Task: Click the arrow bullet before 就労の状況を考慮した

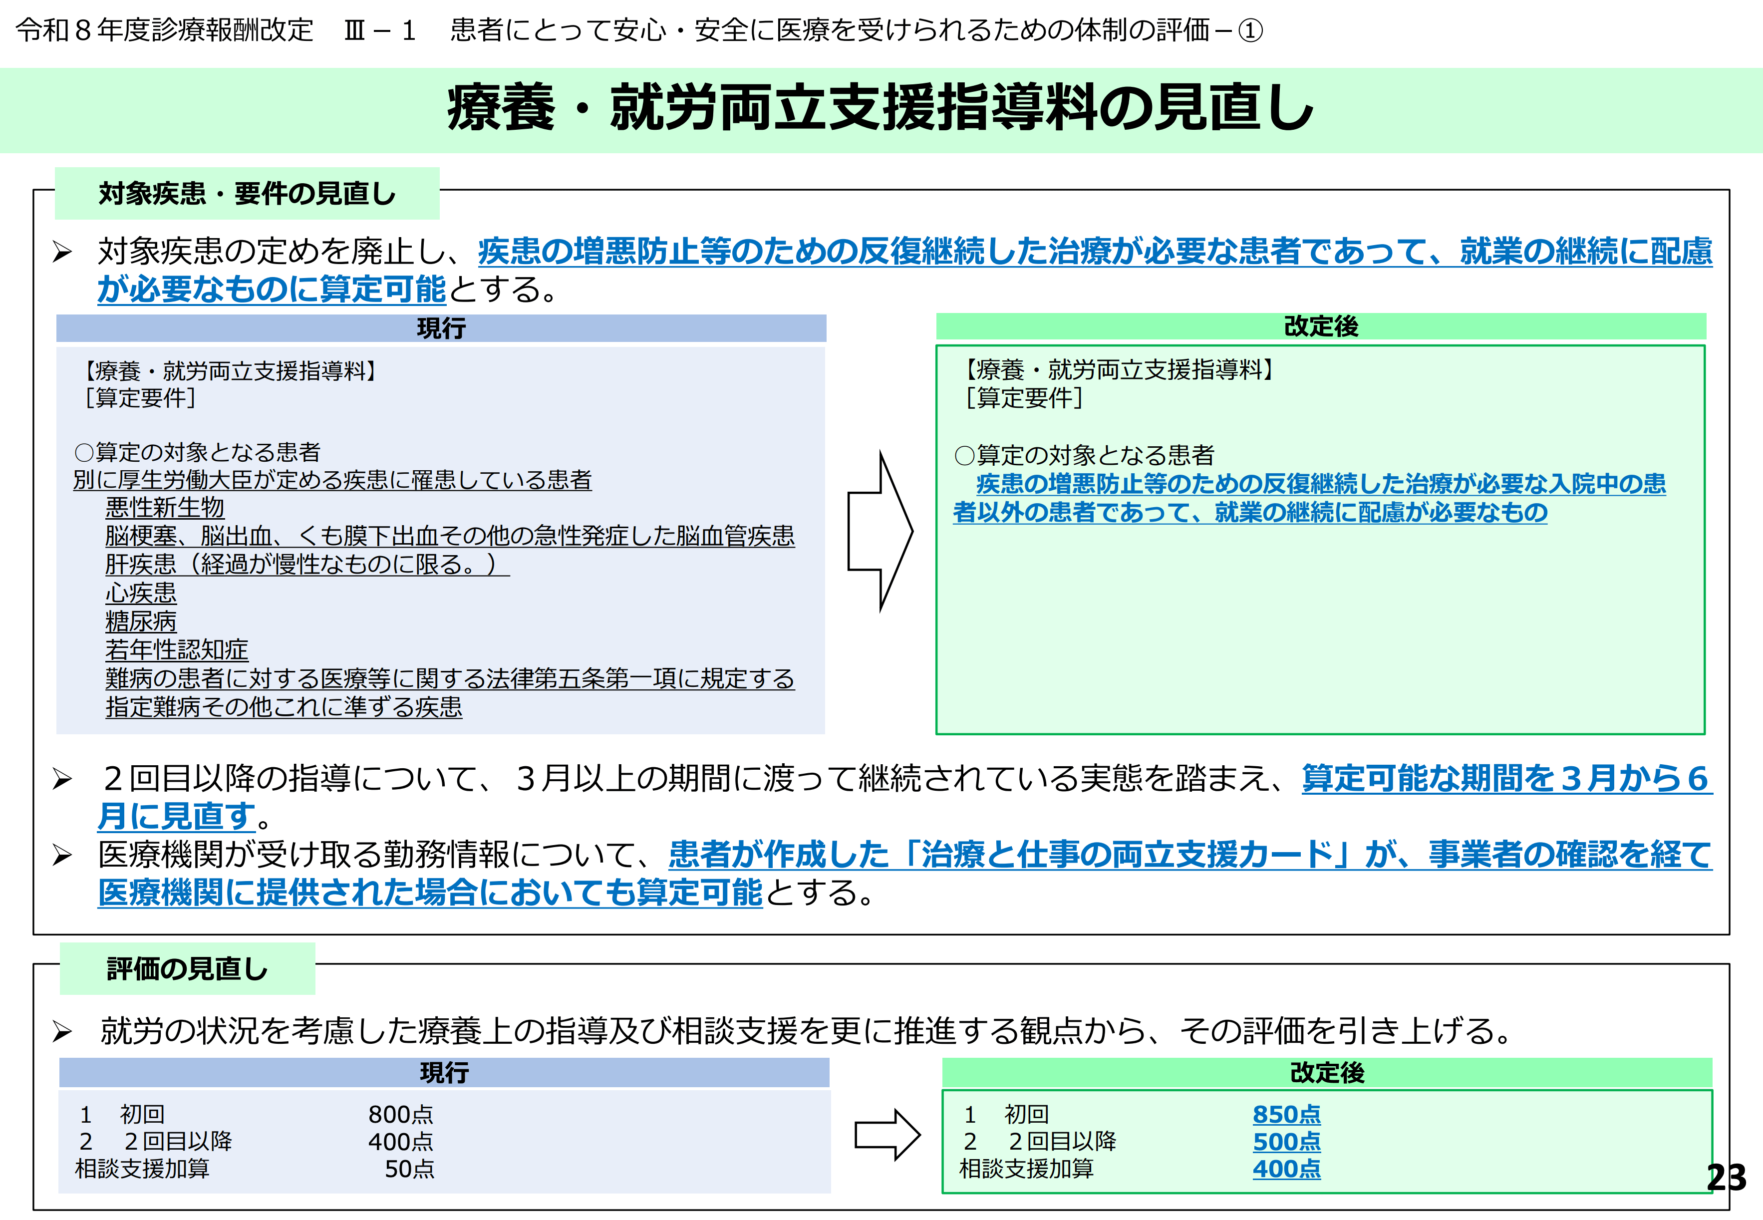Action: click(62, 1032)
